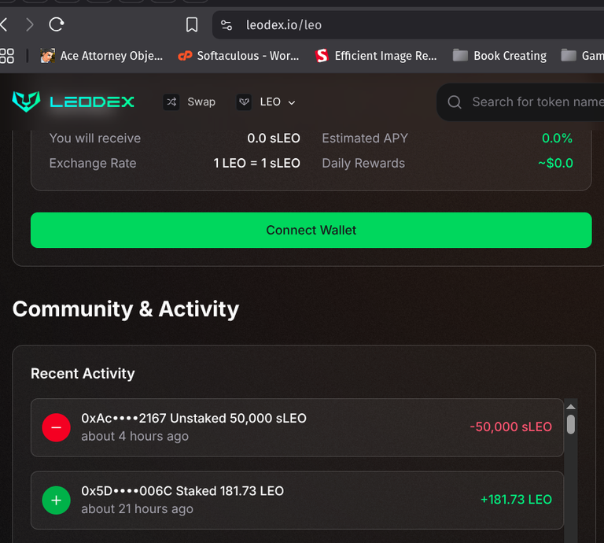Open Efficient Image Re... bookmark

click(376, 56)
